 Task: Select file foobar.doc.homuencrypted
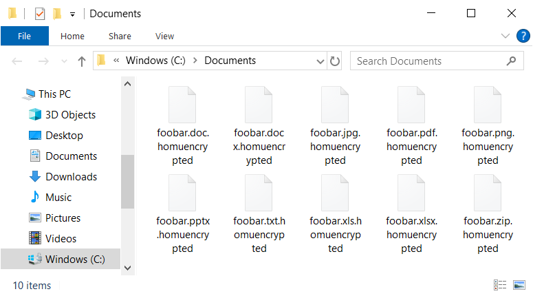tap(182, 126)
